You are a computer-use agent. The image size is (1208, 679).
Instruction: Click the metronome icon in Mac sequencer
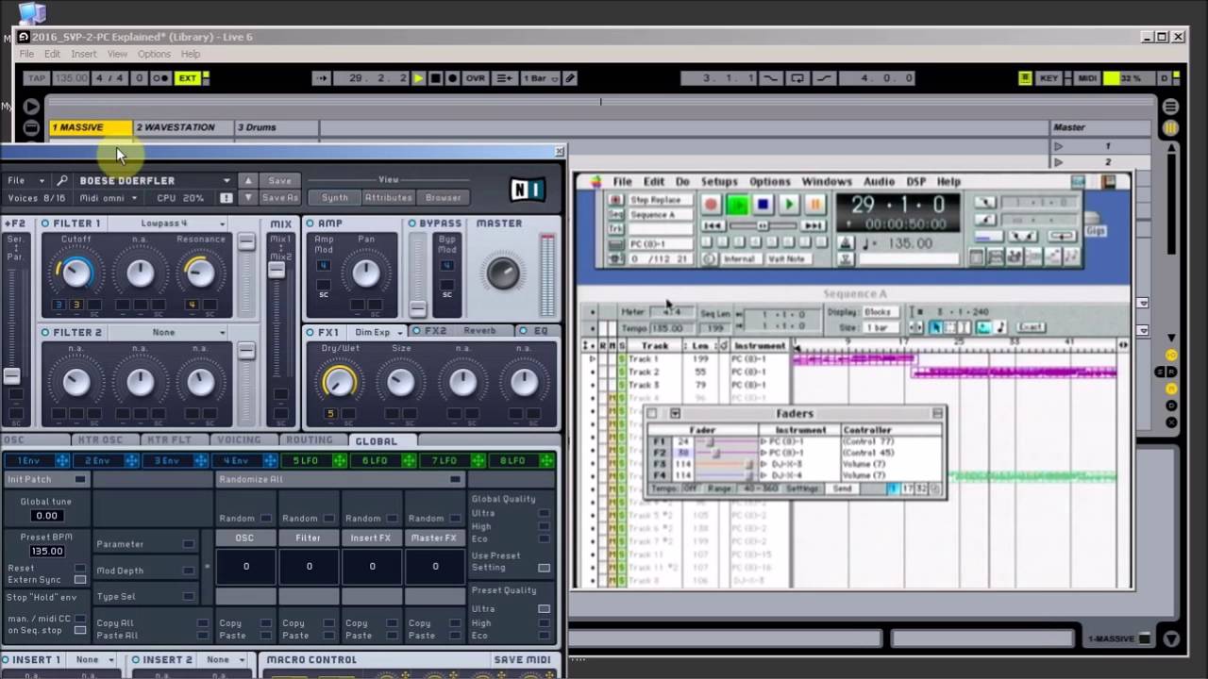[x=846, y=243]
